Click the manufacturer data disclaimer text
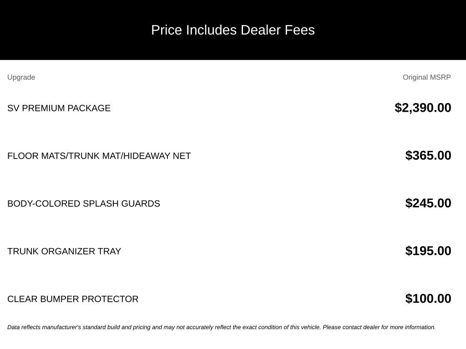 [222, 327]
